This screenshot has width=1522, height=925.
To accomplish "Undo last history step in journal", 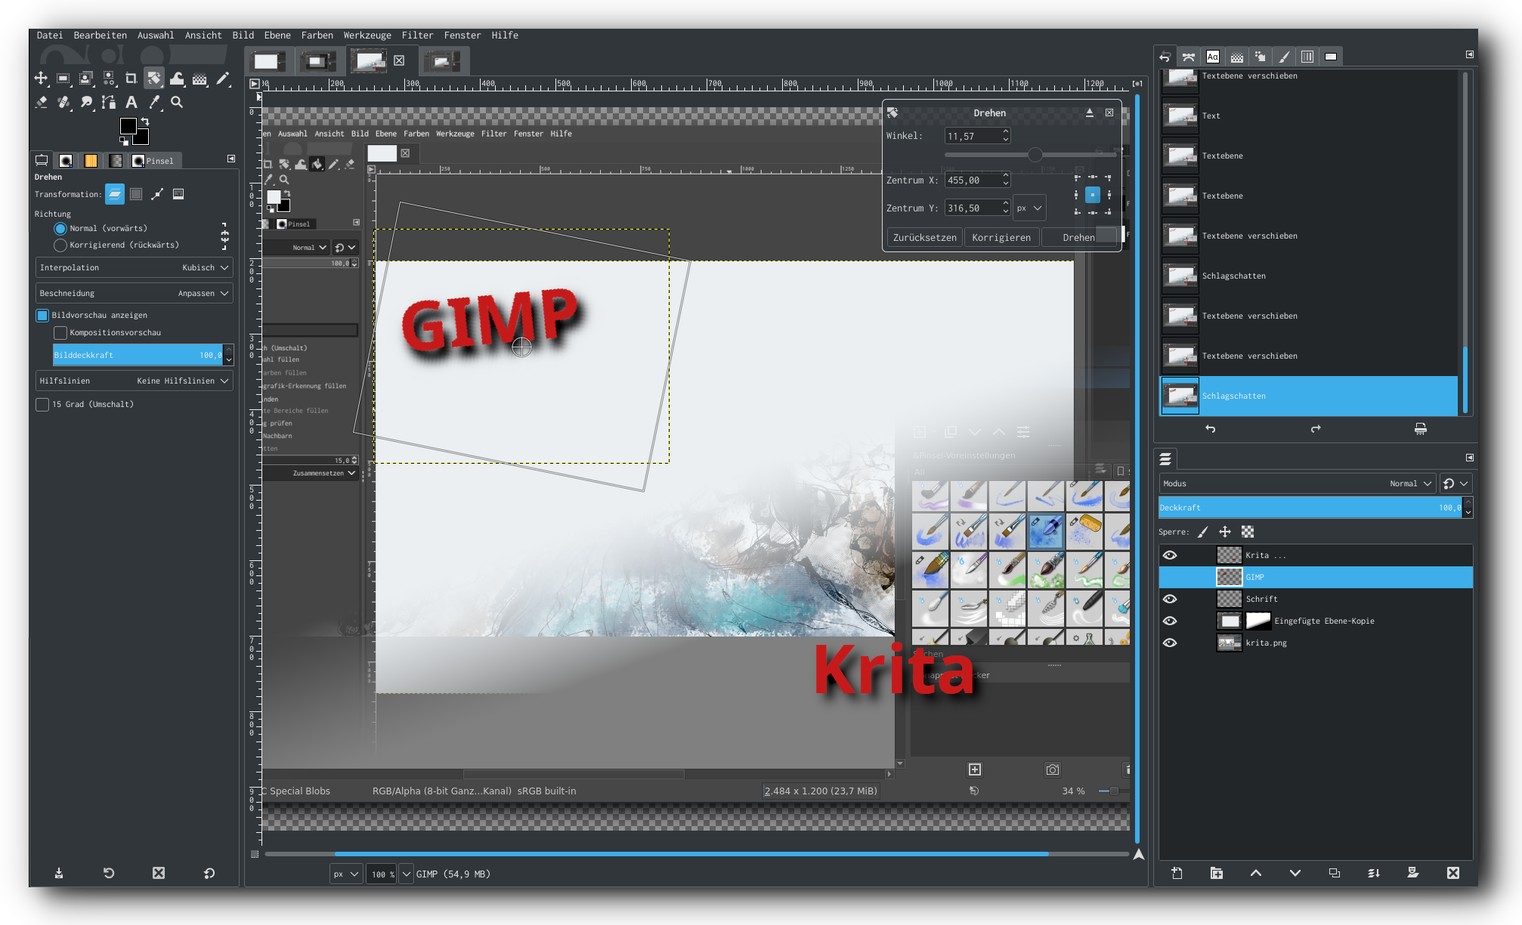I will [x=1211, y=429].
